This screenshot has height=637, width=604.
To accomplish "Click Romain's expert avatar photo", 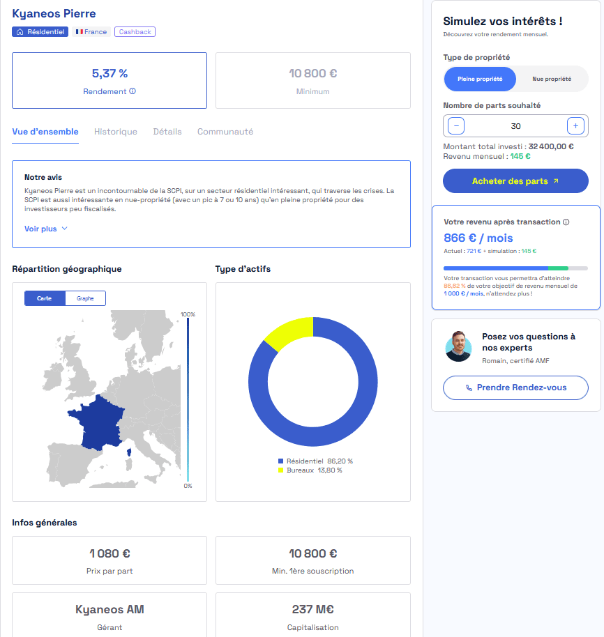I will 458,346.
